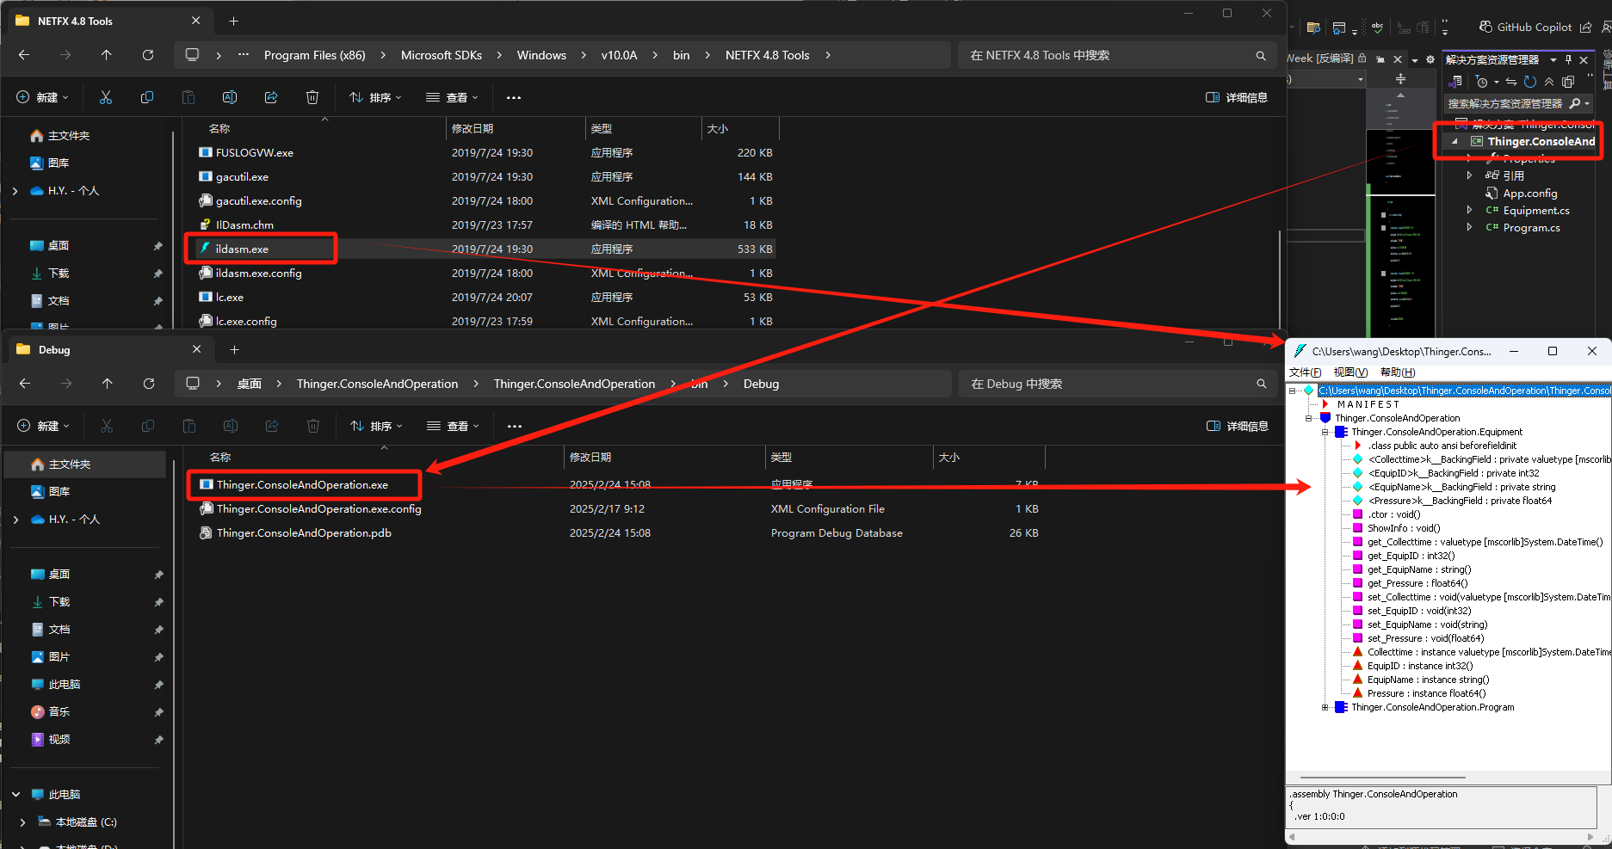1612x849 pixels.
Task: Click Sync with Active Document in Solution Explorer
Action: [1511, 82]
